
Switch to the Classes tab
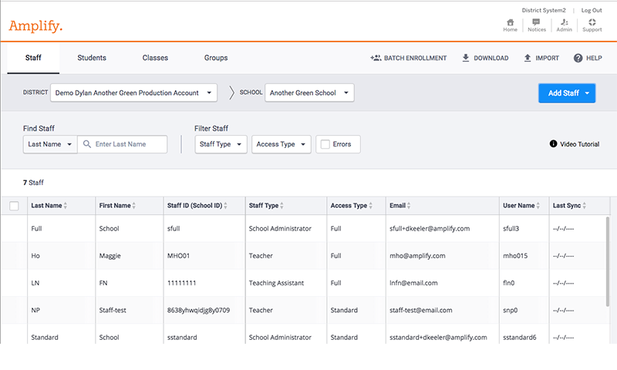(x=155, y=58)
